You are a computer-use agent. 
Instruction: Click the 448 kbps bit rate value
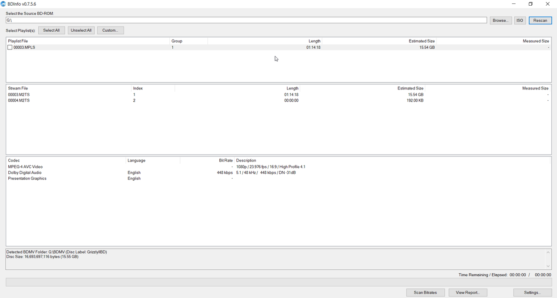tap(225, 172)
